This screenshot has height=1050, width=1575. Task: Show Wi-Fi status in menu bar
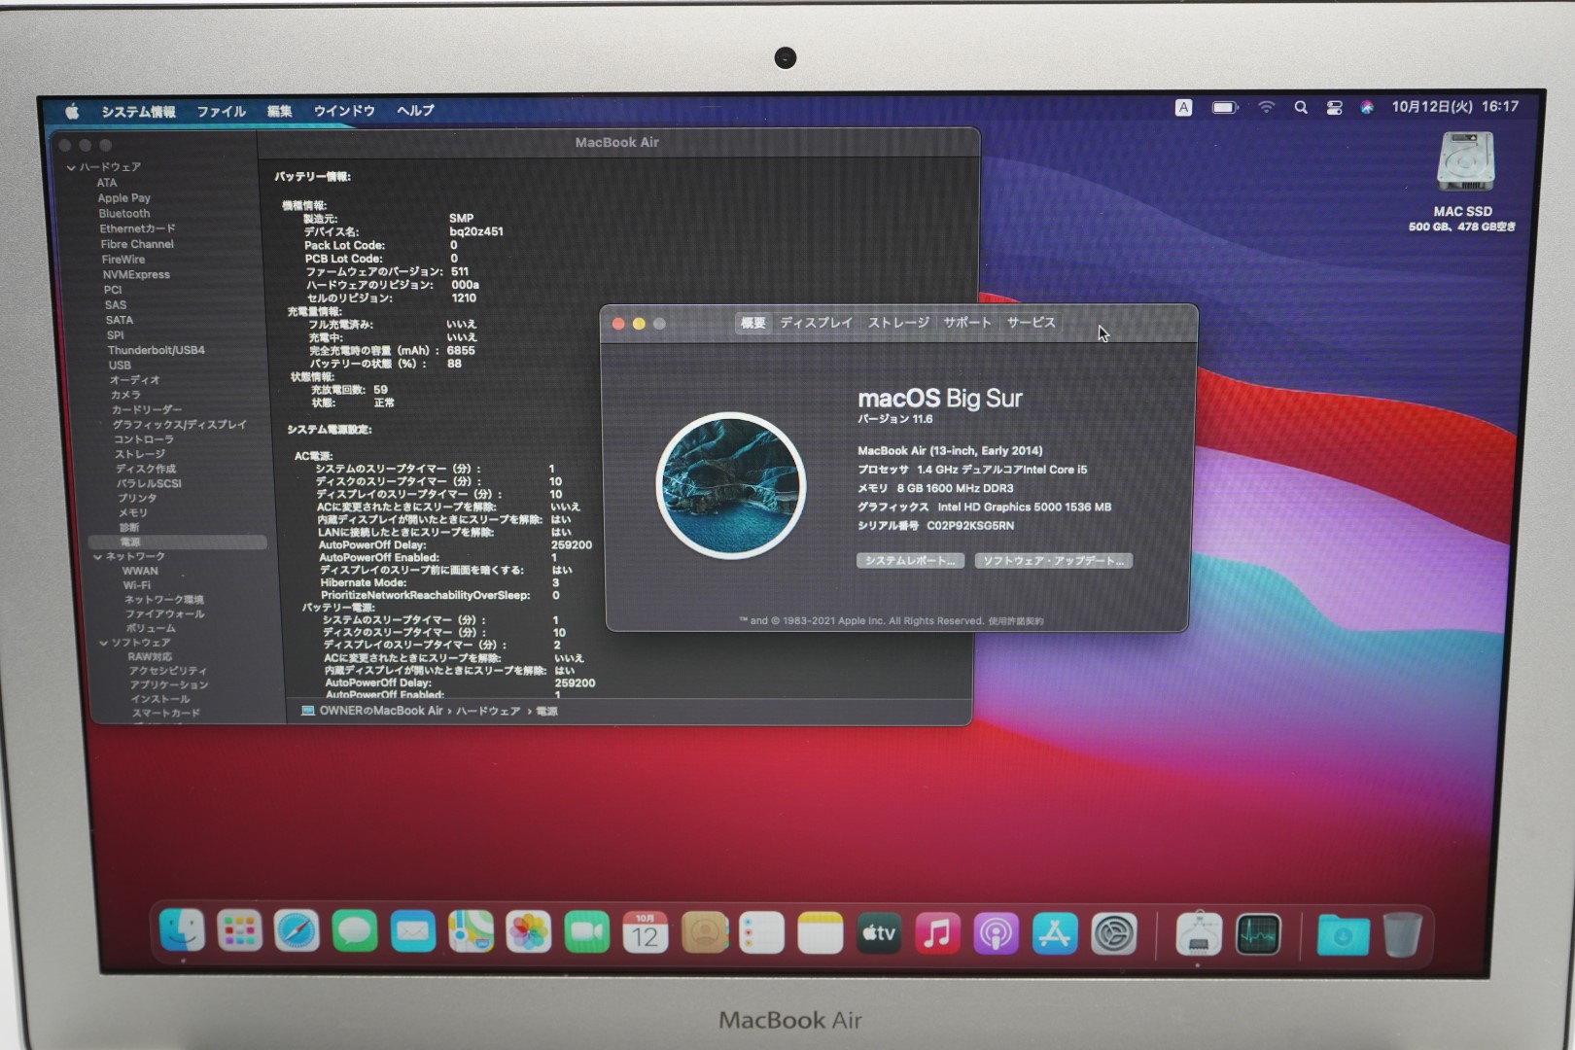(1266, 107)
